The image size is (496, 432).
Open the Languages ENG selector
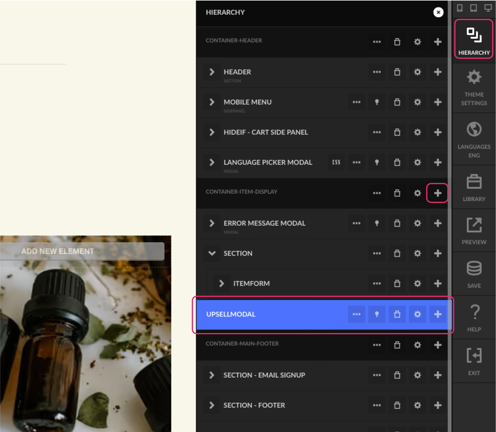(x=474, y=140)
